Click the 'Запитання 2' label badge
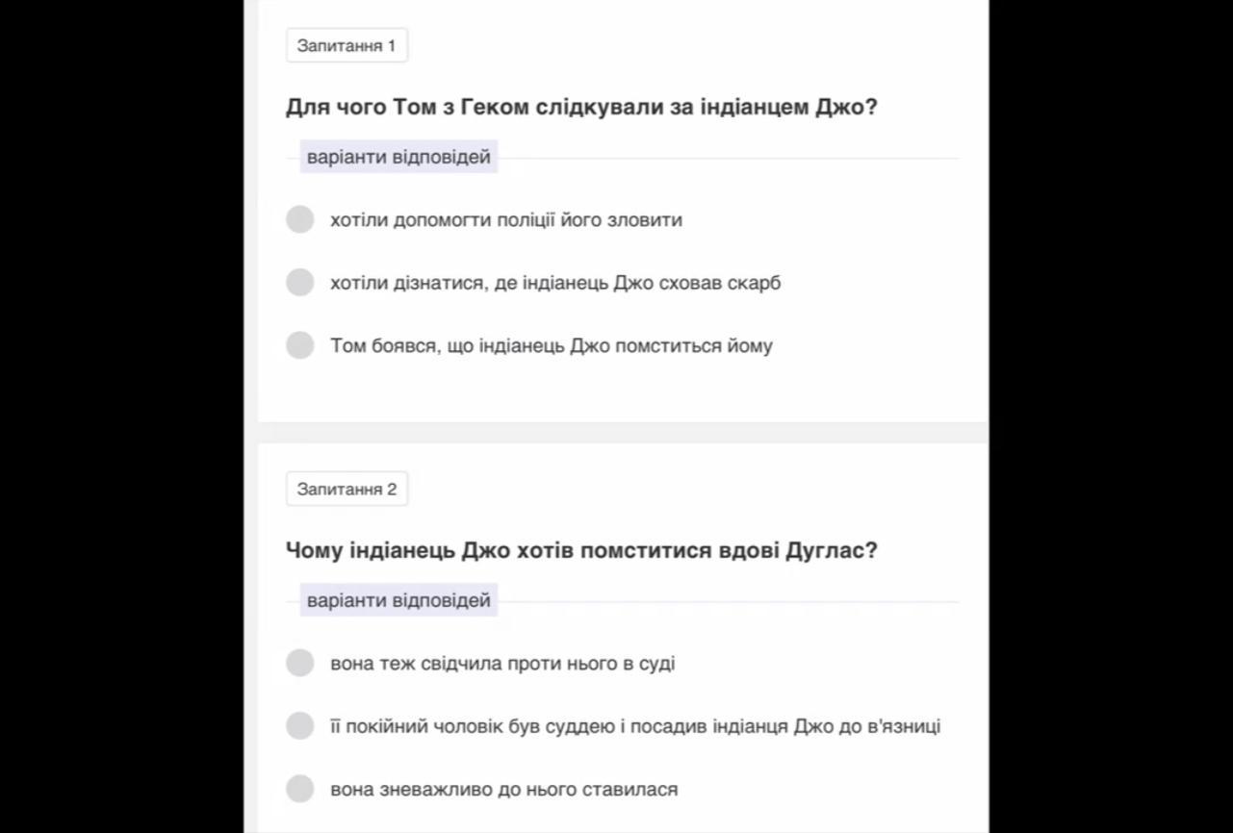Image resolution: width=1233 pixels, height=833 pixels. click(x=347, y=489)
